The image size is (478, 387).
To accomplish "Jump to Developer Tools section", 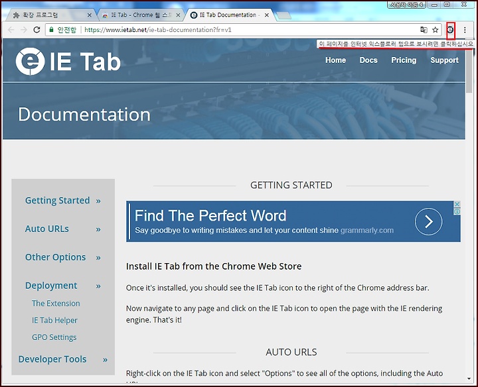I will point(52,359).
